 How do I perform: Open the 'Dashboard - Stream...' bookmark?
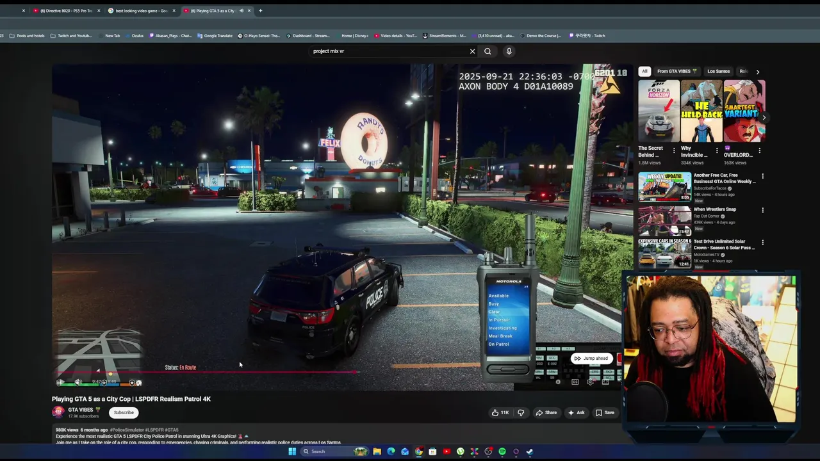click(x=308, y=36)
